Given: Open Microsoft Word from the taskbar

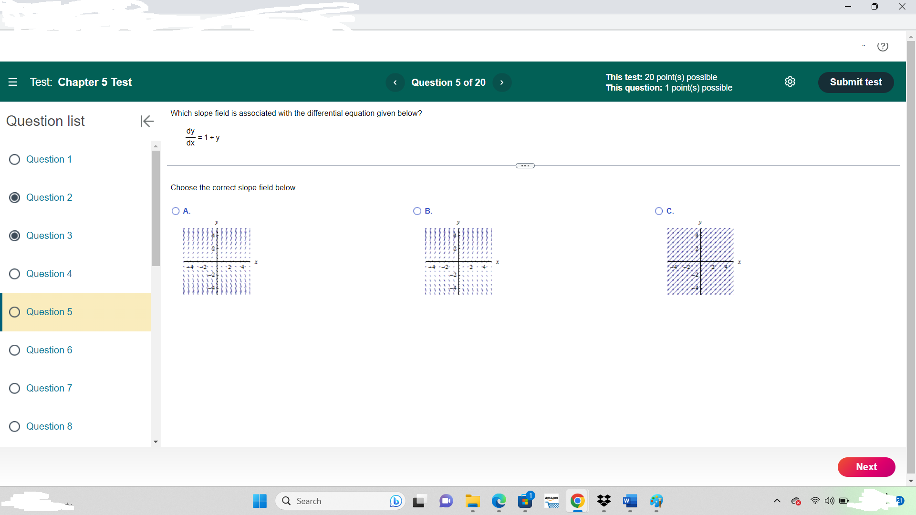Looking at the screenshot, I should tap(630, 501).
